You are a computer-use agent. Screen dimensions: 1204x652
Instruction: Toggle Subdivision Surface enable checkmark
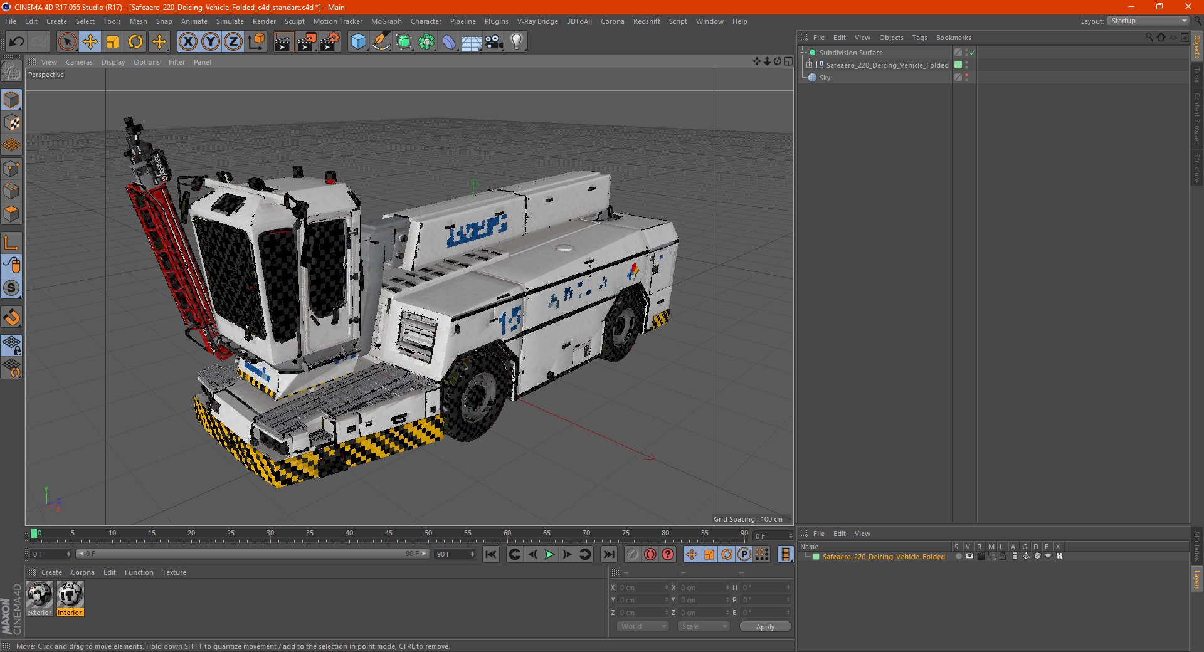[972, 53]
